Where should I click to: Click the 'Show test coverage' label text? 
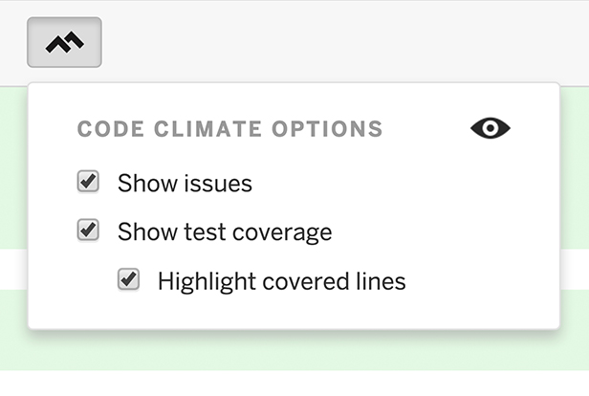click(x=225, y=231)
